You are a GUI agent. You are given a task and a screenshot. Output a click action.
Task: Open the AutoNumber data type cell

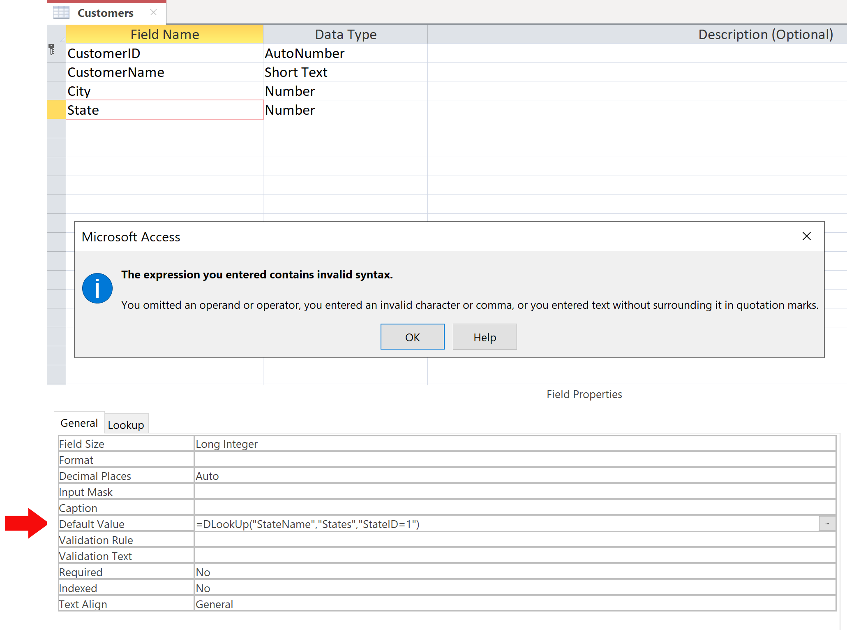click(345, 53)
